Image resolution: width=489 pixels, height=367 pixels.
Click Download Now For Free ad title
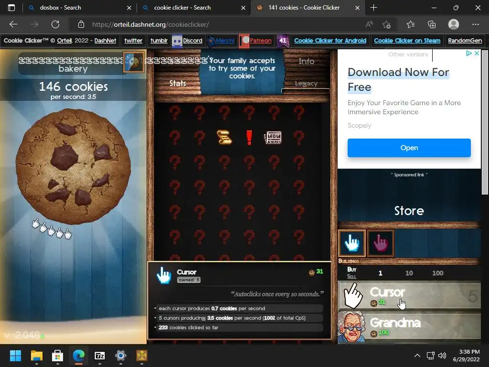[x=398, y=80]
